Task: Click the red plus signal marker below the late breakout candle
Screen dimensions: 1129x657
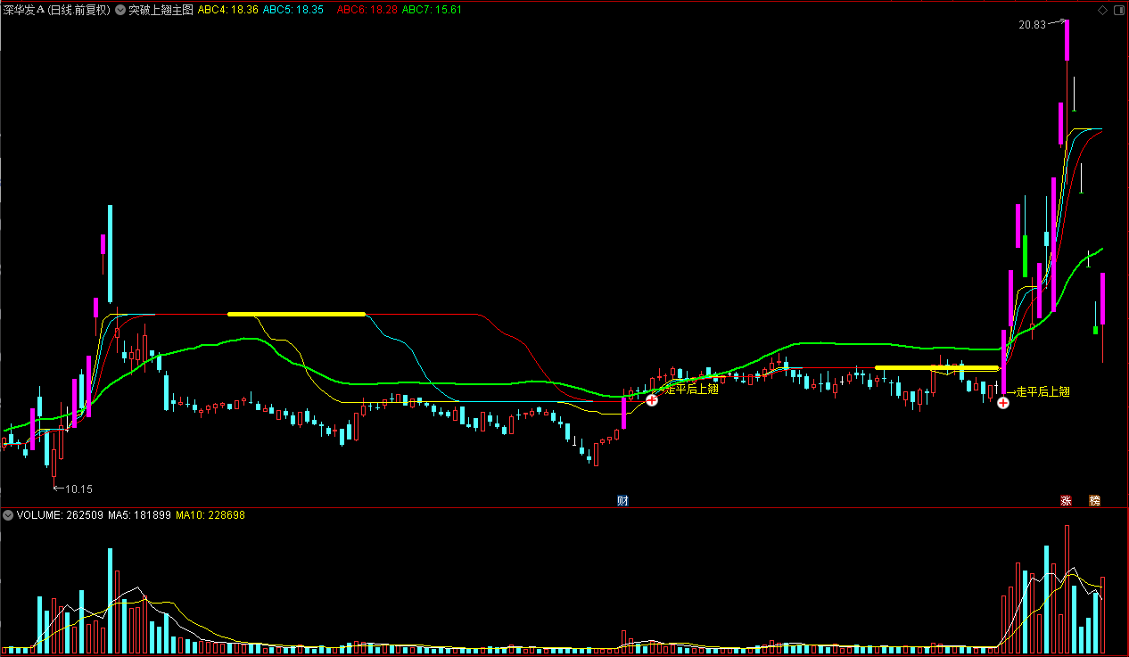Action: tap(1003, 403)
